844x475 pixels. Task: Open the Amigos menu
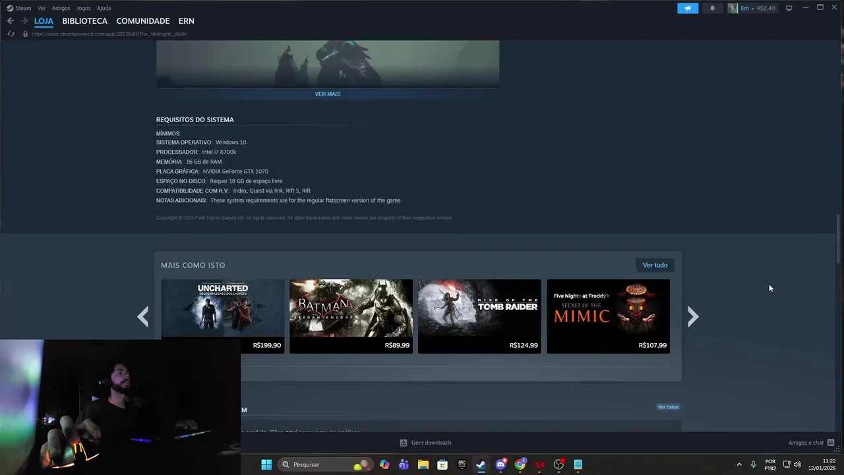(x=61, y=8)
